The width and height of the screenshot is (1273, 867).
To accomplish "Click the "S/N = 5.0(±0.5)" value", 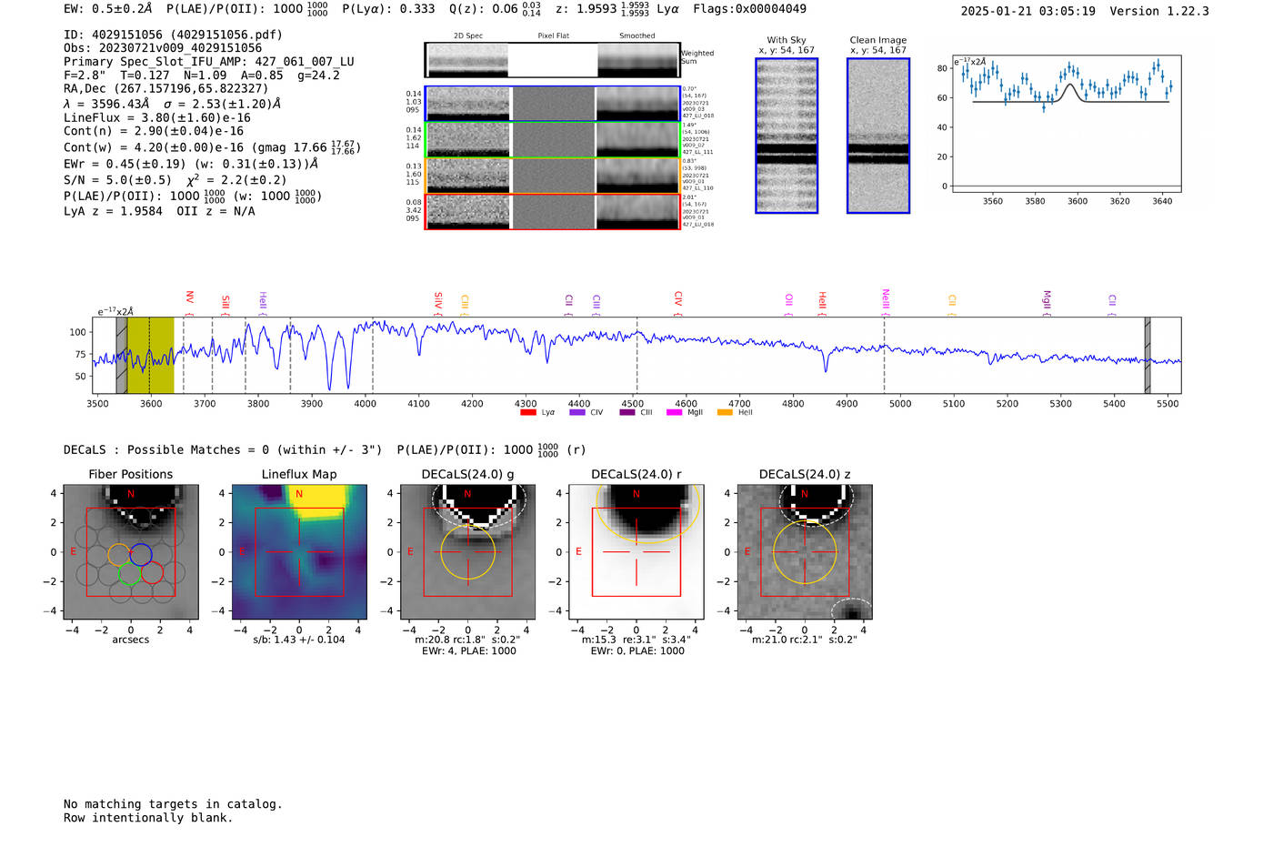I will click(117, 180).
